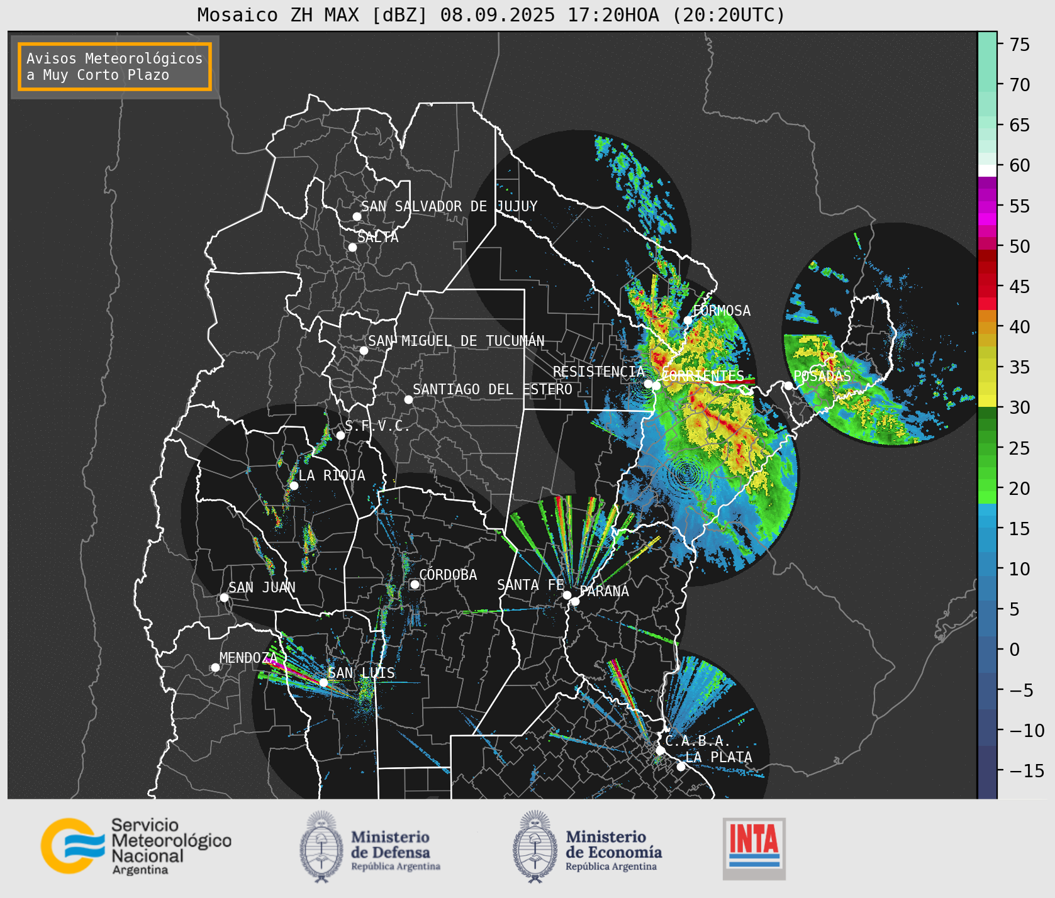Click the S.F.V.C. city marker dot

[x=340, y=435]
